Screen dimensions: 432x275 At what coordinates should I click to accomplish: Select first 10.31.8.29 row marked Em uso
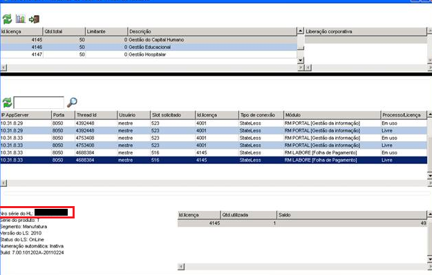click(214, 123)
